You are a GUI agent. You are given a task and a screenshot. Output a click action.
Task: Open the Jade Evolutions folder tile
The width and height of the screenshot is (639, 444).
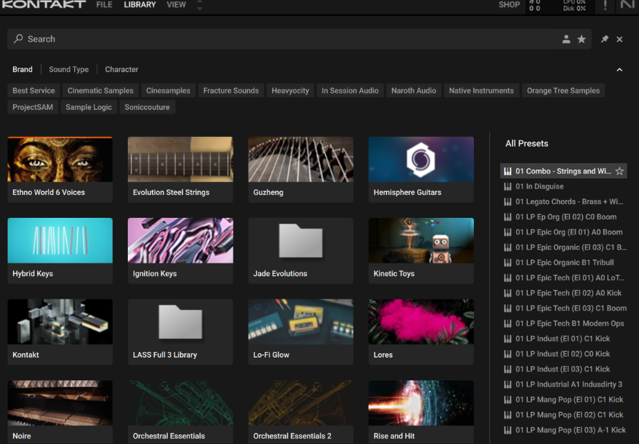tap(301, 250)
